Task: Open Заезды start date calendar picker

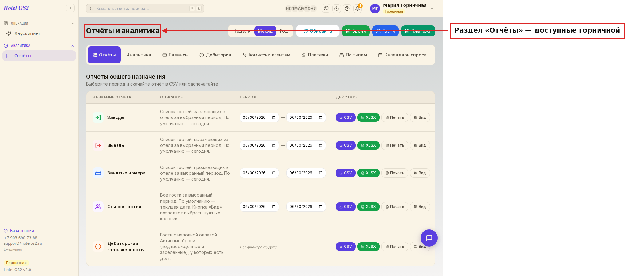Action: 274,117
